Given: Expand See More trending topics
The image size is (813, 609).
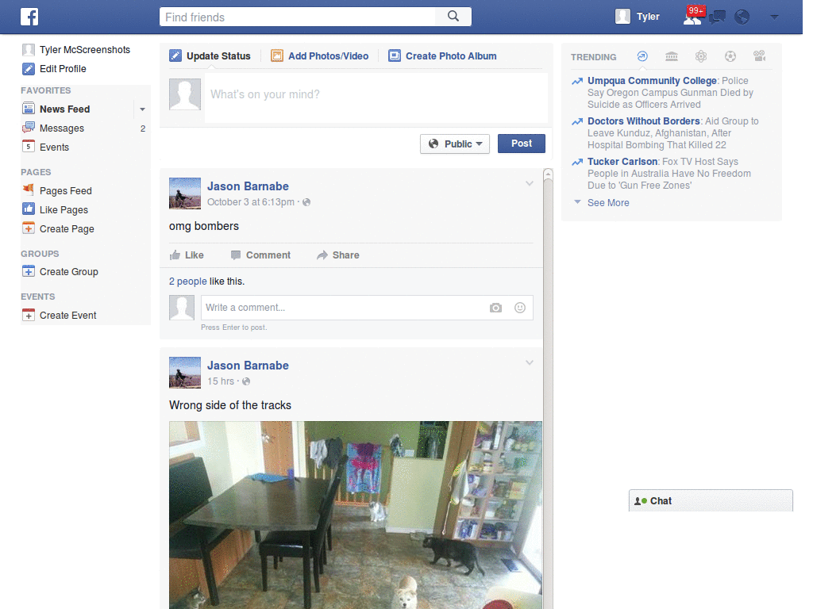Looking at the screenshot, I should coord(607,202).
